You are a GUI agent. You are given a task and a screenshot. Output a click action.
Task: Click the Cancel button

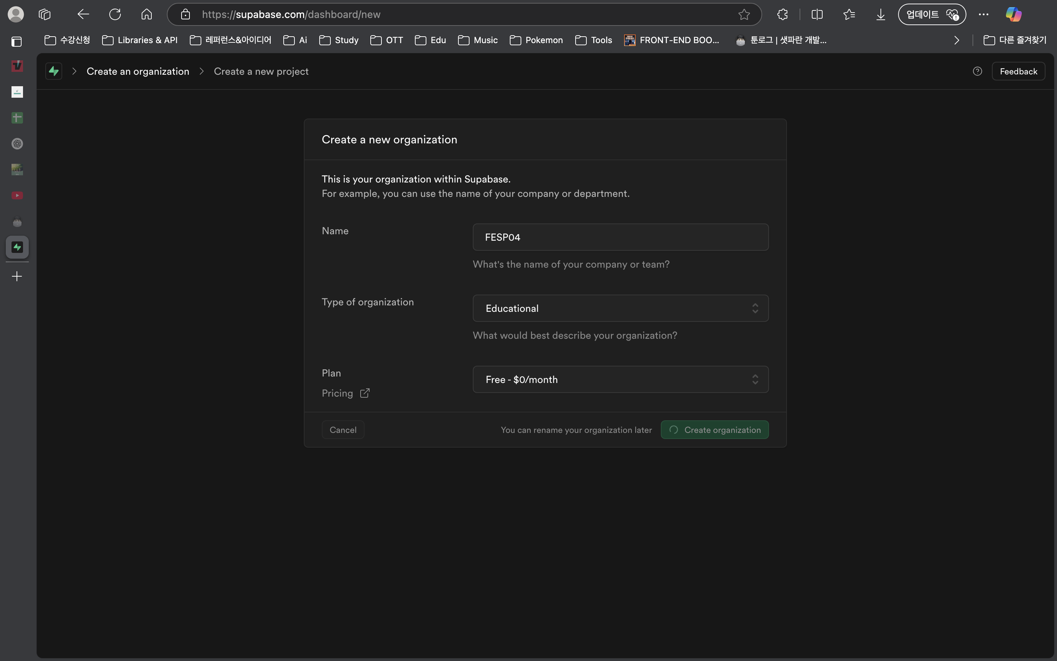(x=343, y=430)
